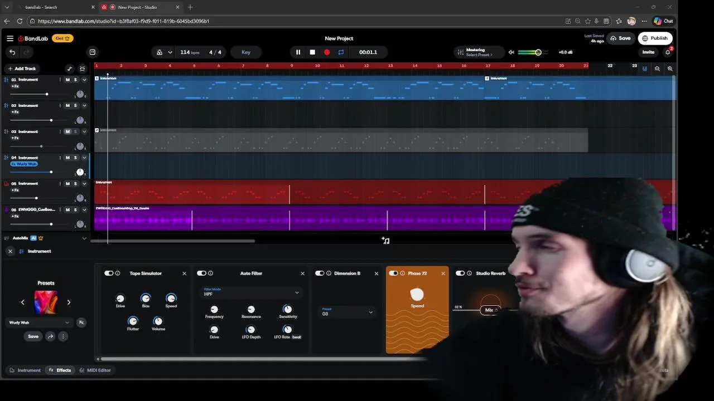The height and width of the screenshot is (401, 714).
Task: Remove the Dimension B effect
Action: (x=376, y=273)
